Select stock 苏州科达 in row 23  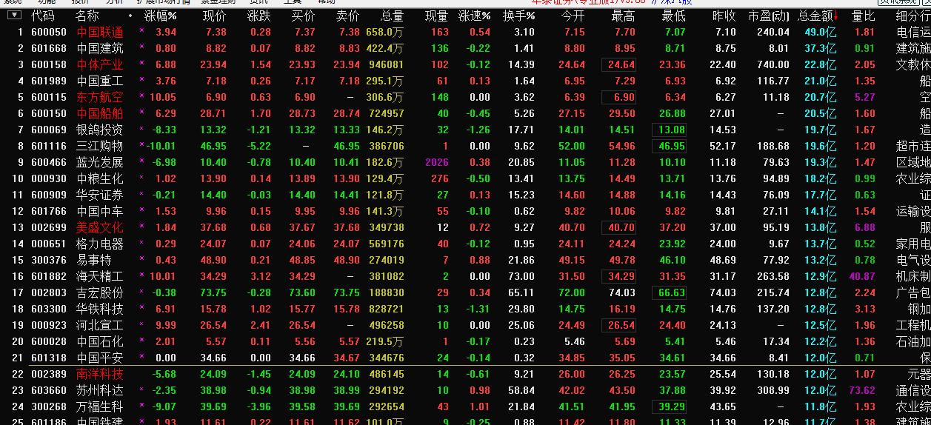[100, 390]
